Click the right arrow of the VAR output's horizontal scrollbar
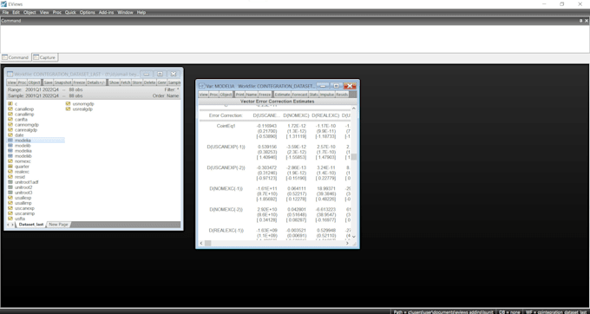This screenshot has width=590, height=314. click(x=347, y=243)
